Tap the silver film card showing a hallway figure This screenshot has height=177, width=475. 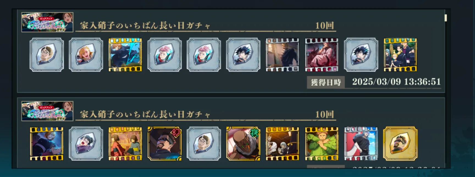coord(282,55)
